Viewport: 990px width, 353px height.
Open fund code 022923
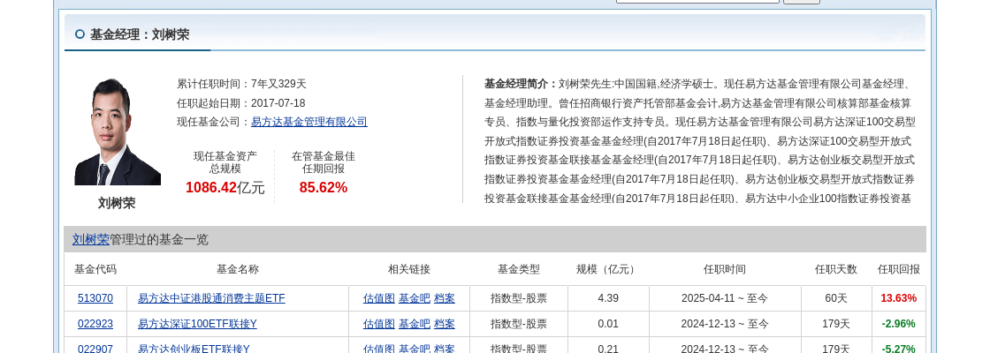(x=95, y=324)
